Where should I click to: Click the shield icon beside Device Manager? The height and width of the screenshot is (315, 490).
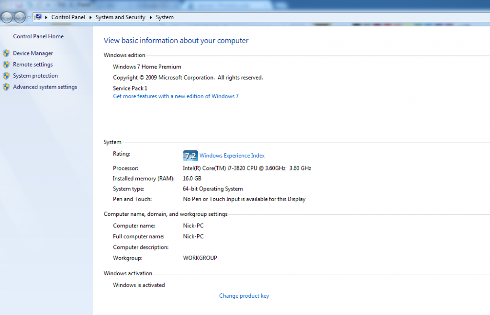(6, 53)
